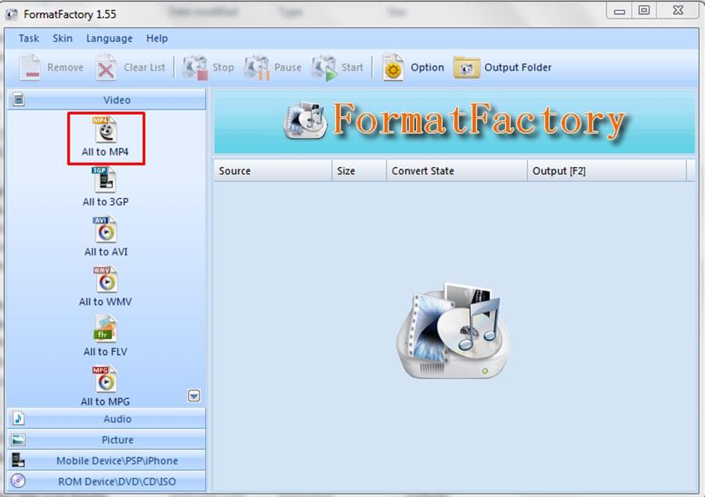Maximize the FormatFactory window
This screenshot has width=705, height=497.
(x=644, y=10)
